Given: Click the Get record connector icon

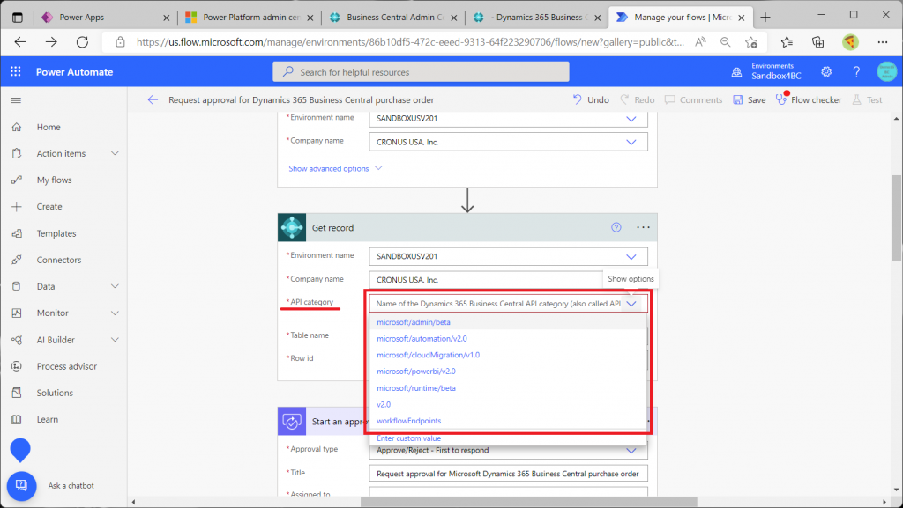Looking at the screenshot, I should coord(292,227).
